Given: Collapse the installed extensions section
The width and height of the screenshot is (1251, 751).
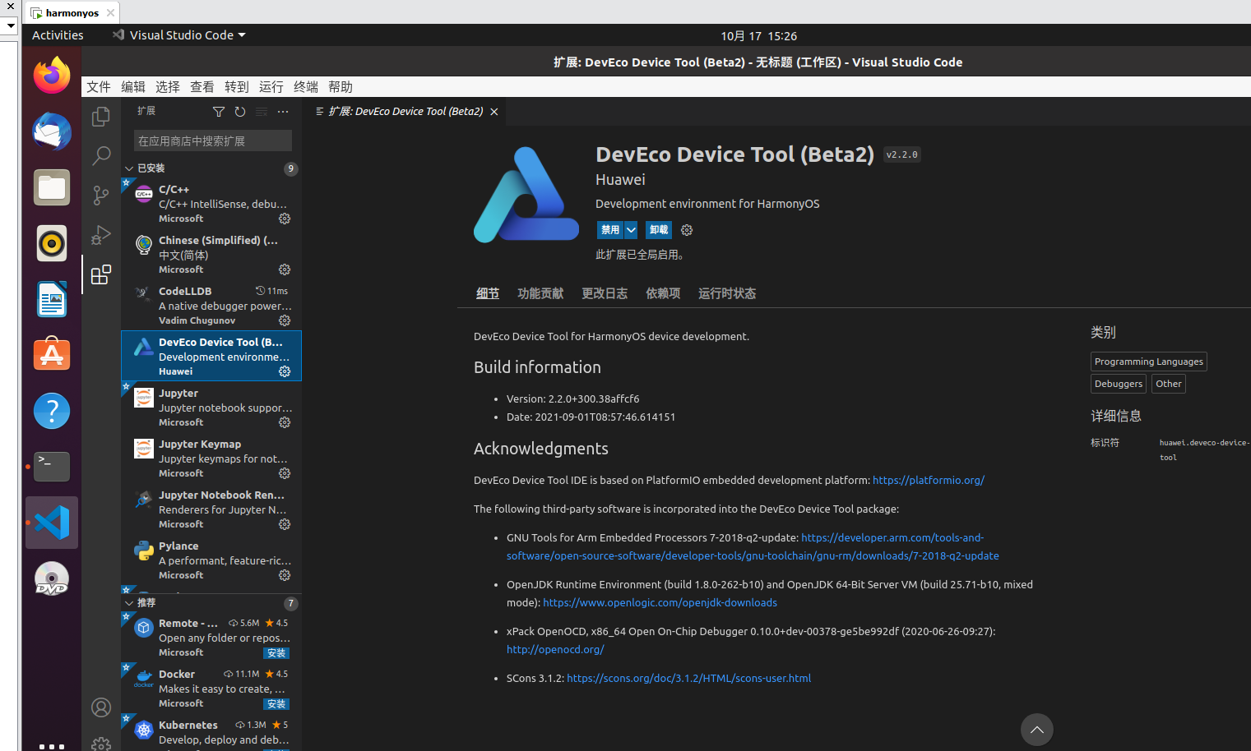Looking at the screenshot, I should pos(129,168).
